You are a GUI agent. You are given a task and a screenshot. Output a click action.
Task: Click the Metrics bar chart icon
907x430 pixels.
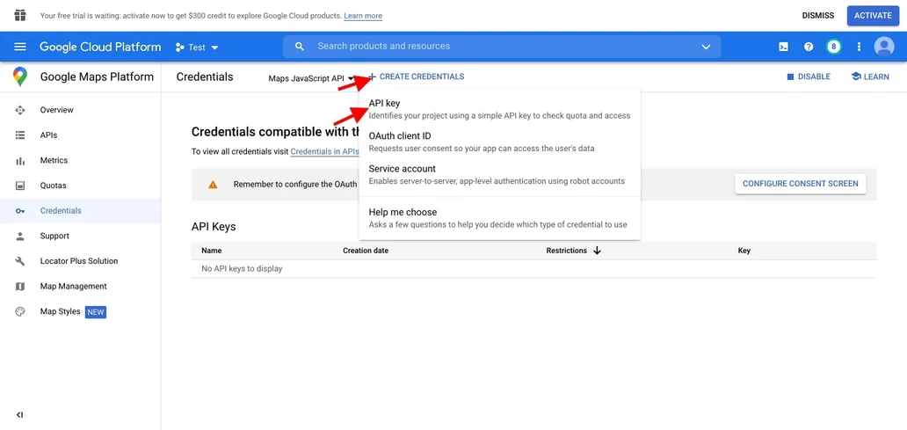coord(20,160)
